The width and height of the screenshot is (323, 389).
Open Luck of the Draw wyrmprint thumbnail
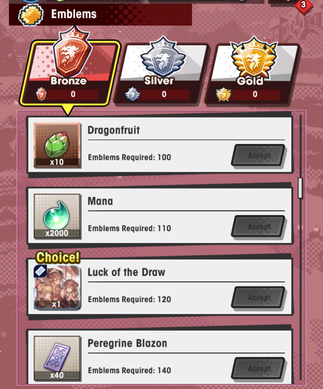click(57, 287)
